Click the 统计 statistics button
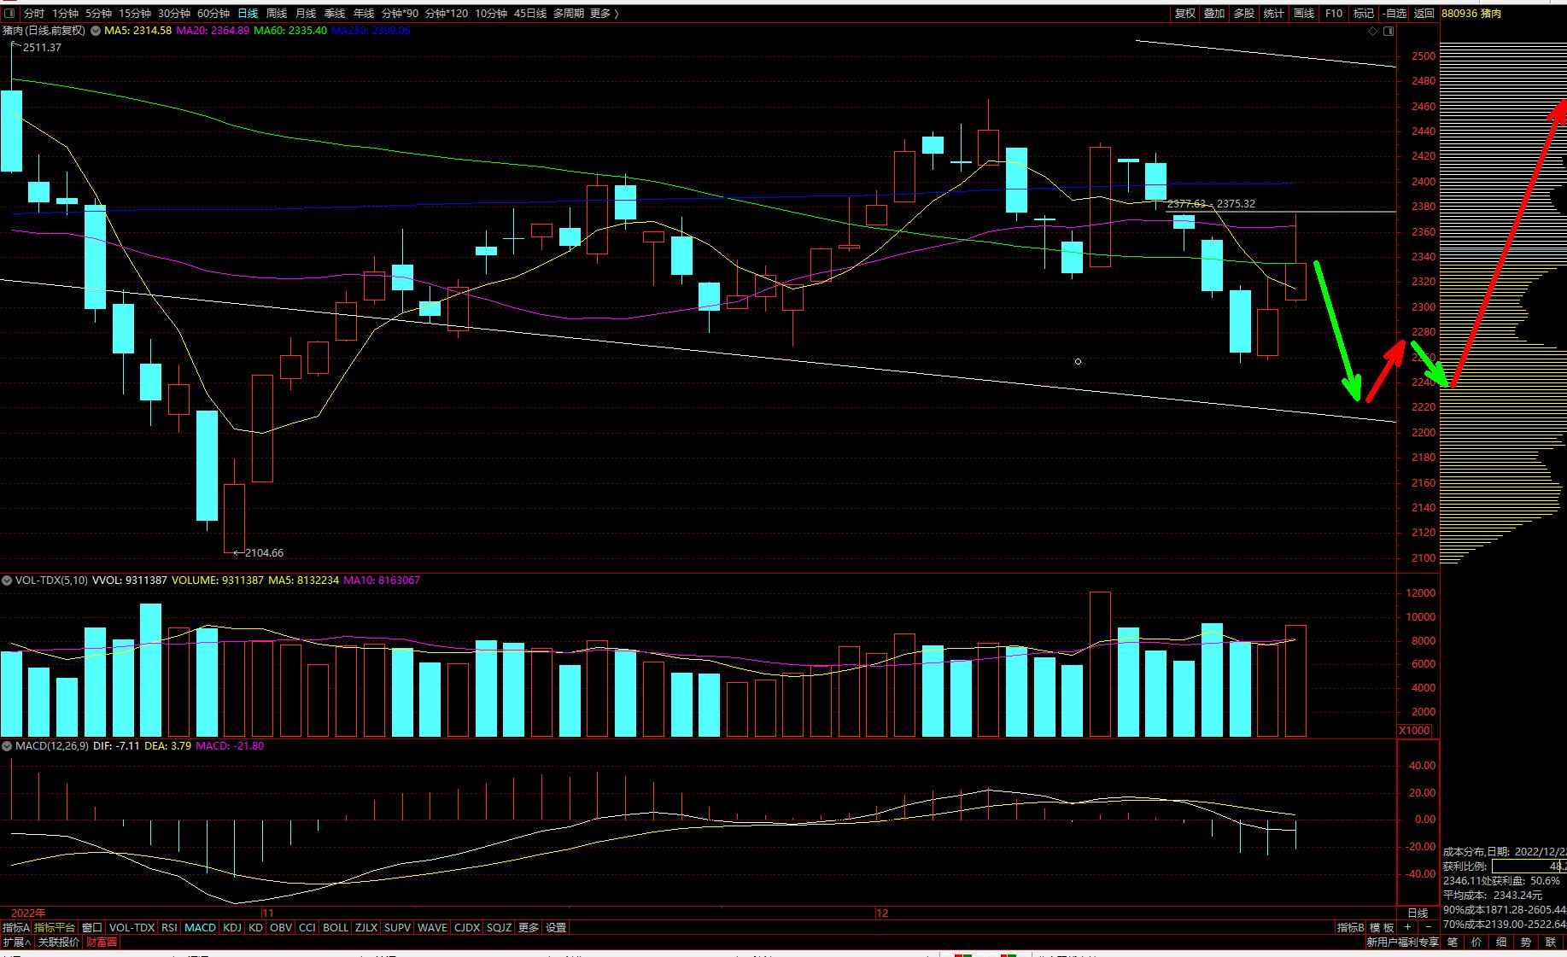This screenshot has width=1567, height=957. [x=1274, y=13]
